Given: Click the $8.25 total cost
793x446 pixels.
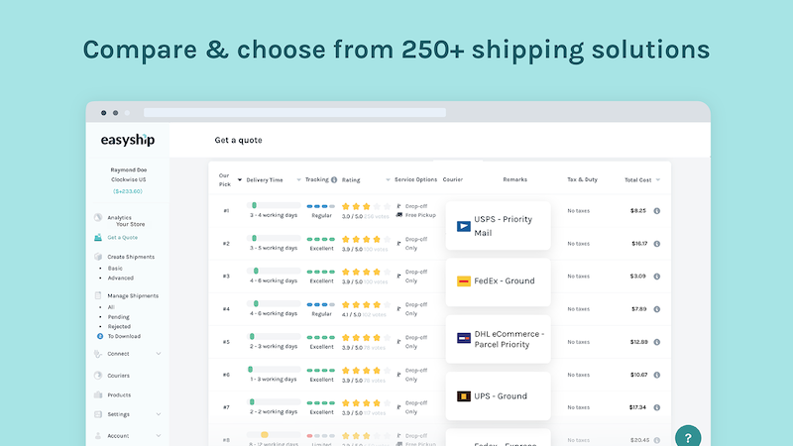Looking at the screenshot, I should [638, 211].
